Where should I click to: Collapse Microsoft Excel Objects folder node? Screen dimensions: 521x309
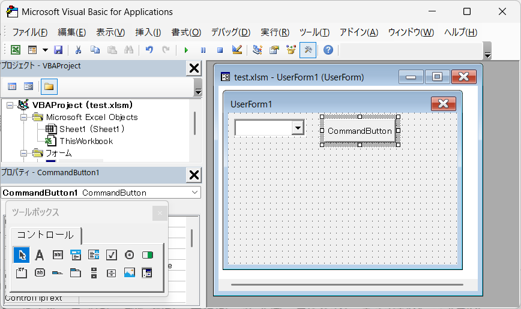point(23,117)
